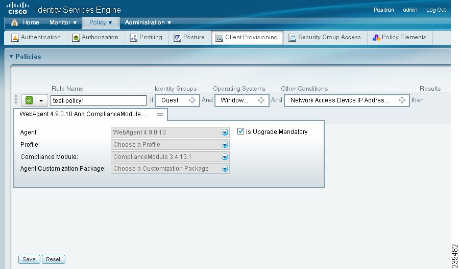Click the green rule status check icon
Viewport: 460px width, 269px height.
tap(29, 100)
